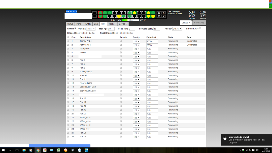Screen dimensions: 272x153
Task: Open Google Chrome from the taskbar
Action: pyautogui.click(x=38, y=150)
